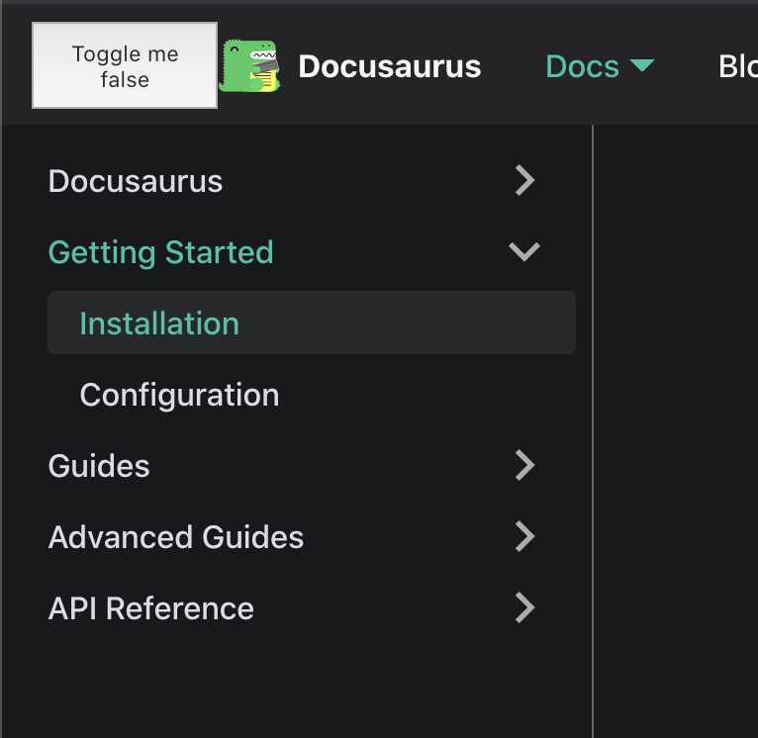Select the Docusaurus sidebar category label
The height and width of the screenshot is (738, 758).
pyautogui.click(x=136, y=181)
